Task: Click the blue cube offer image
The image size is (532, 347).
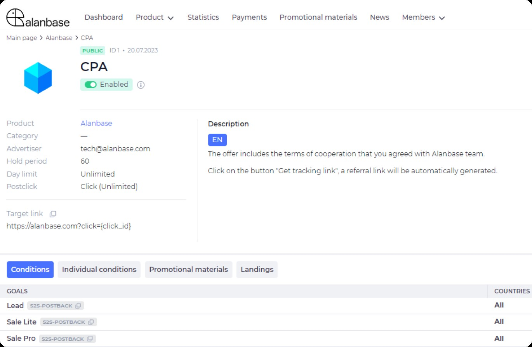Action: pyautogui.click(x=38, y=78)
